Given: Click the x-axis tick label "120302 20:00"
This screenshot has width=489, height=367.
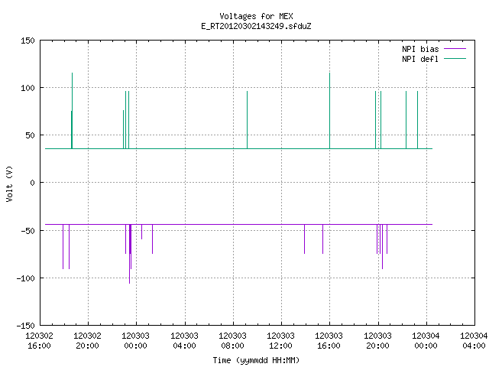Looking at the screenshot, I should pyautogui.click(x=87, y=341).
